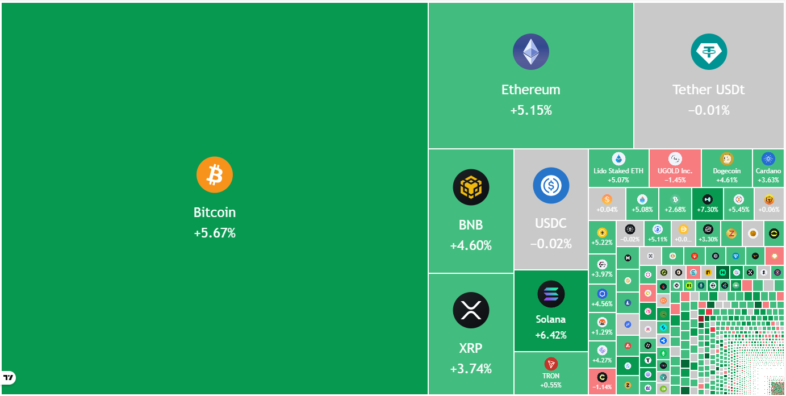
Task: Click the XRP logo icon
Action: 471,310
